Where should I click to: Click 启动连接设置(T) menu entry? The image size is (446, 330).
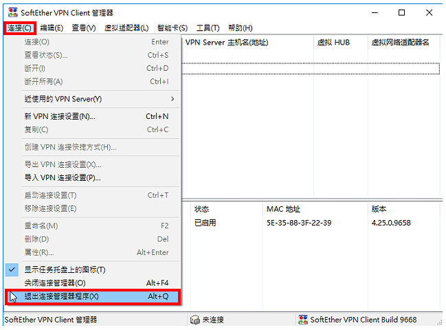click(93, 195)
